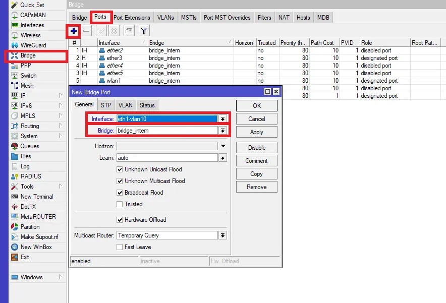The image size is (446, 303).
Task: Open the Interface dropdown list
Action: [x=222, y=119]
